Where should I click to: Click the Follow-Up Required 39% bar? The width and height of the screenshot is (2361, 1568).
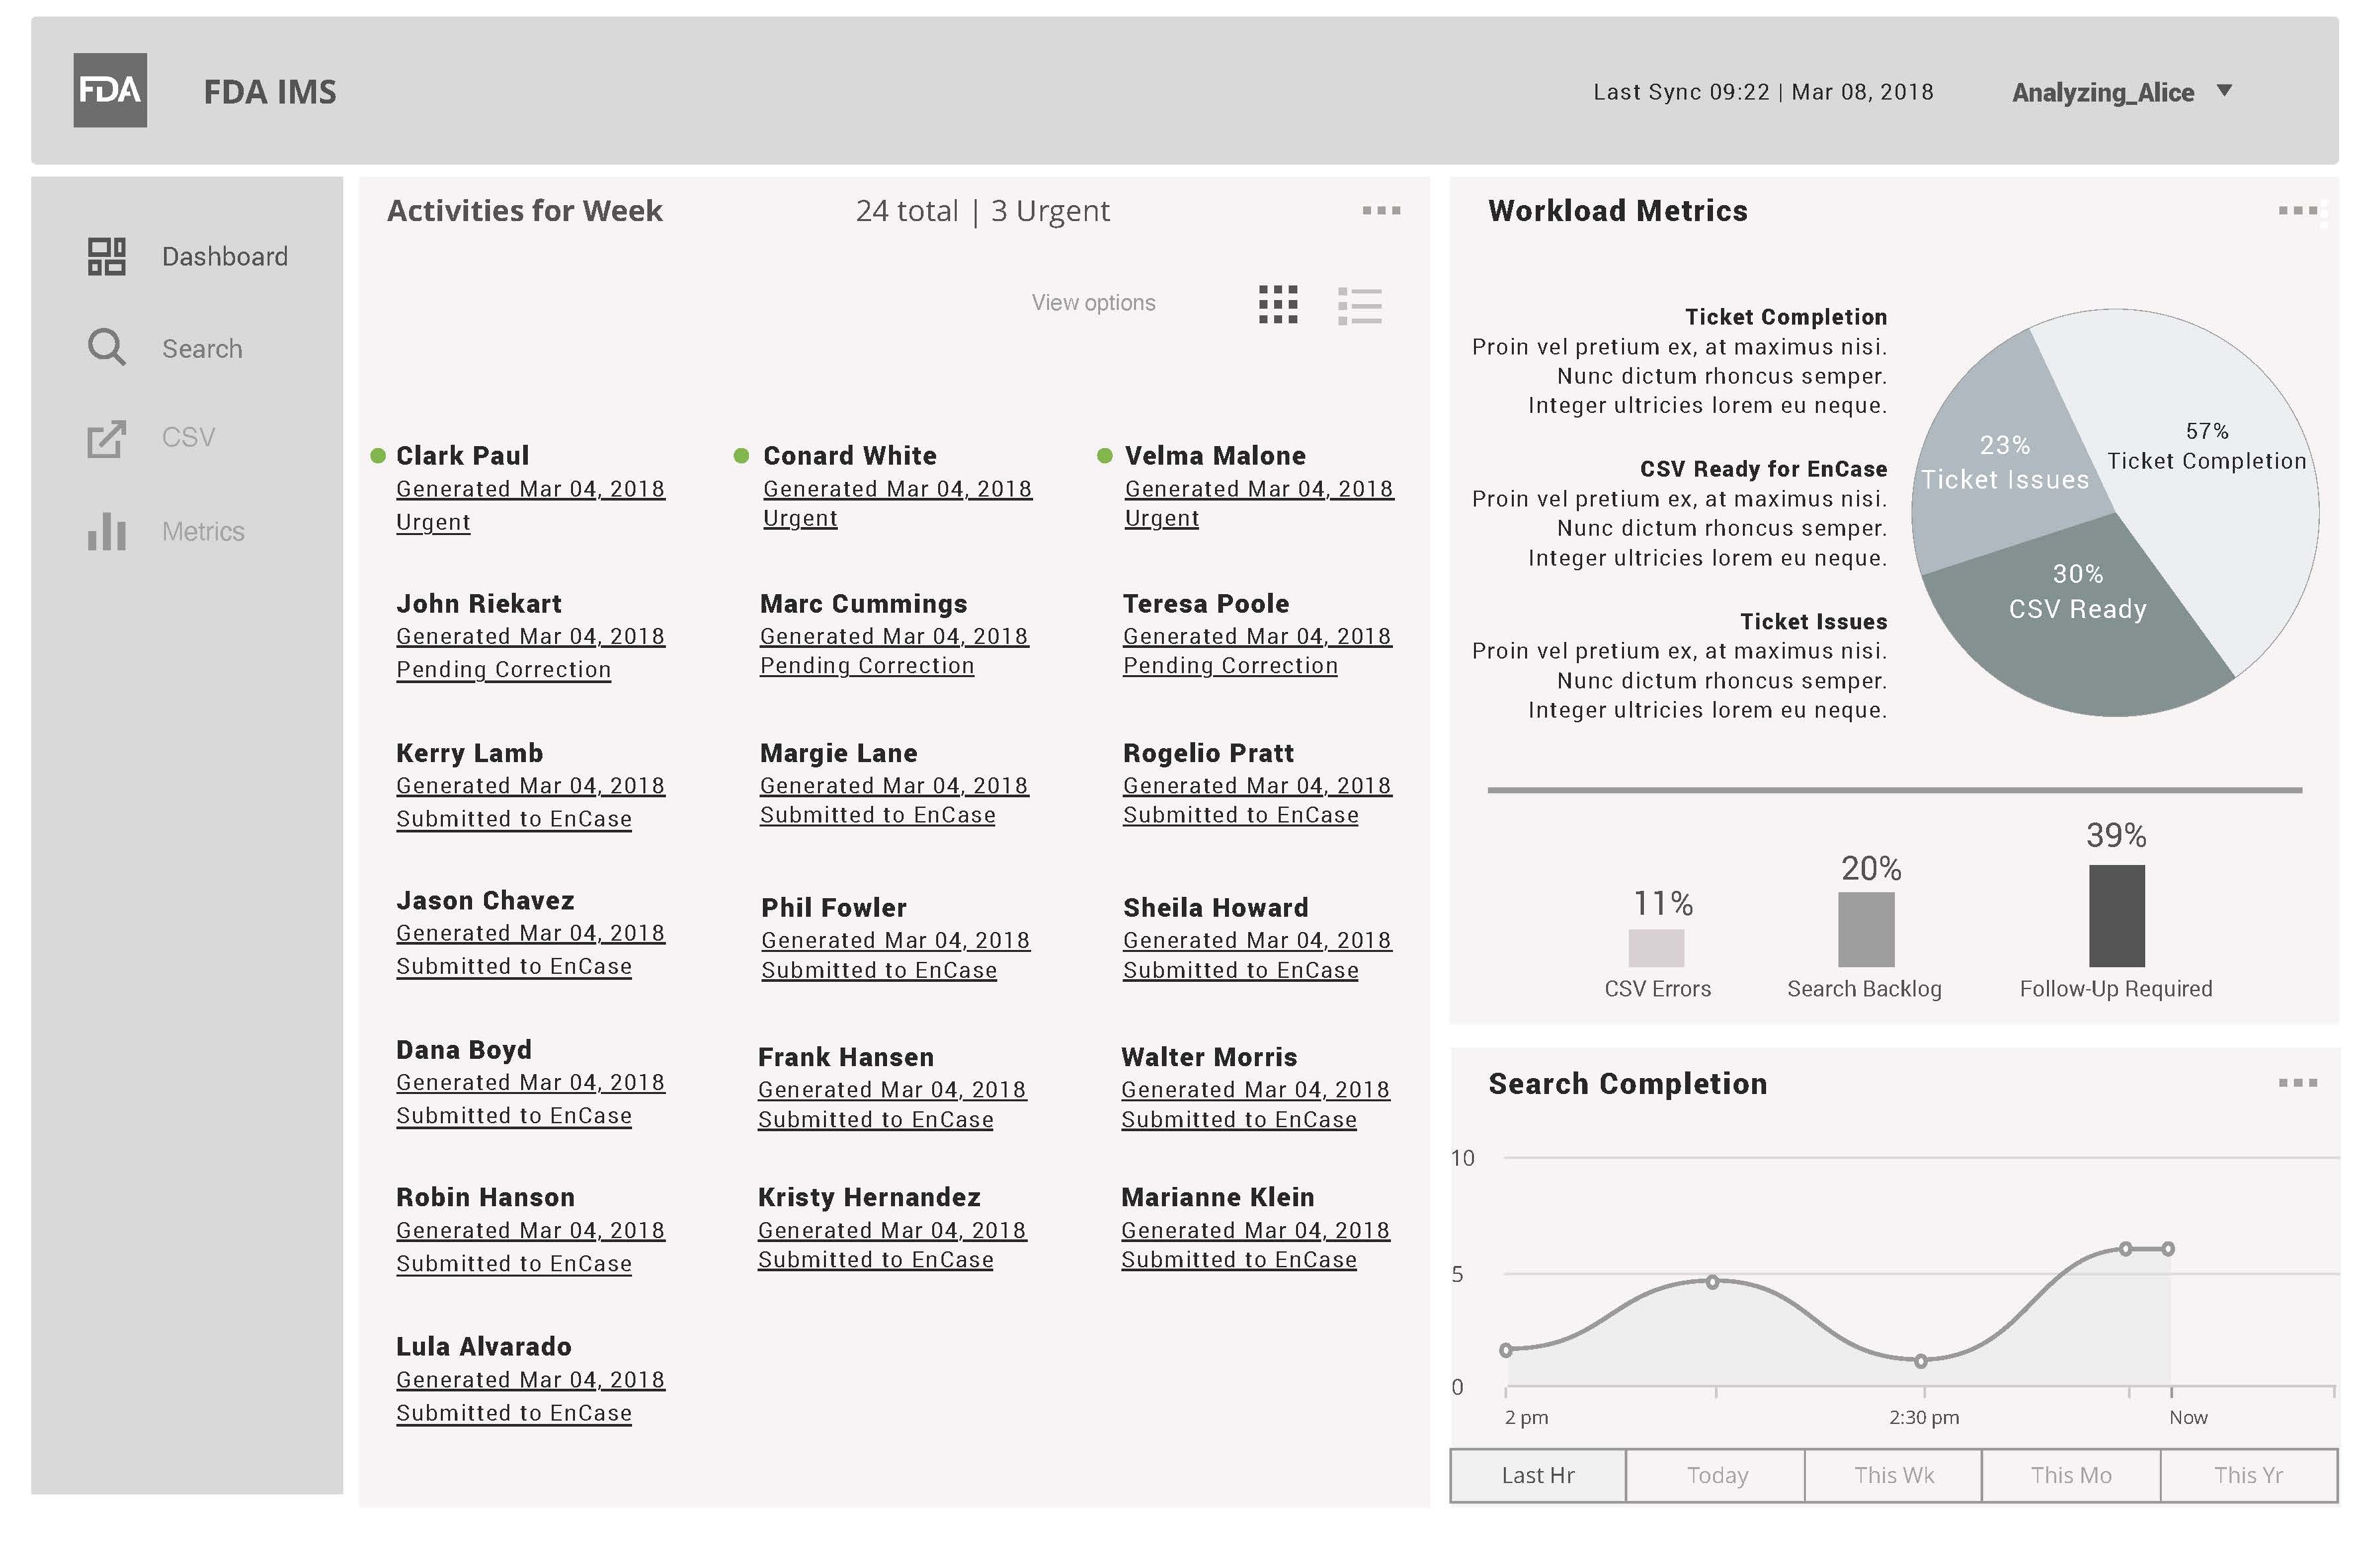(x=2116, y=915)
